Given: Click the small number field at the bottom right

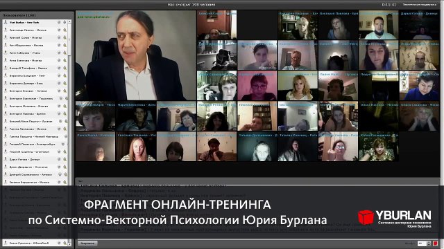Looking at the screenshot, I should pos(422,243).
